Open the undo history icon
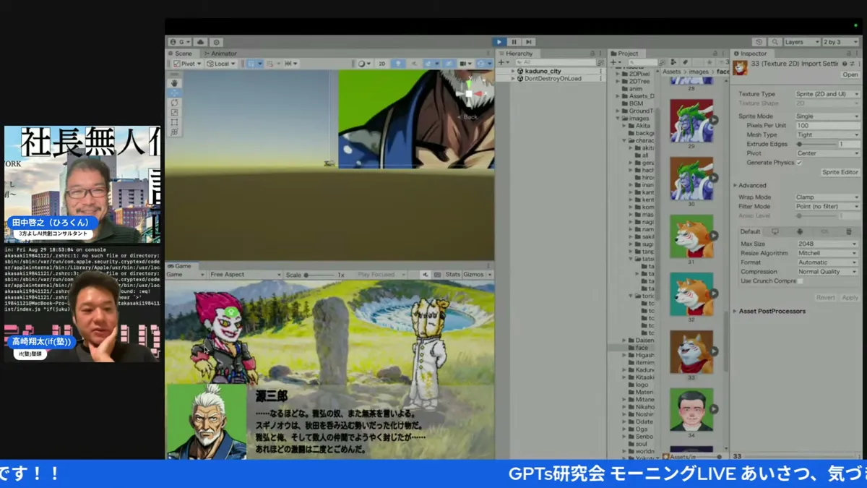The width and height of the screenshot is (867, 488). [759, 42]
